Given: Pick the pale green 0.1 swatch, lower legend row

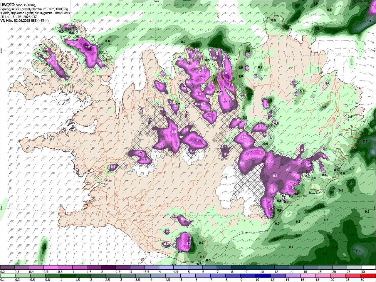Looking at the screenshot, I should [8, 276].
